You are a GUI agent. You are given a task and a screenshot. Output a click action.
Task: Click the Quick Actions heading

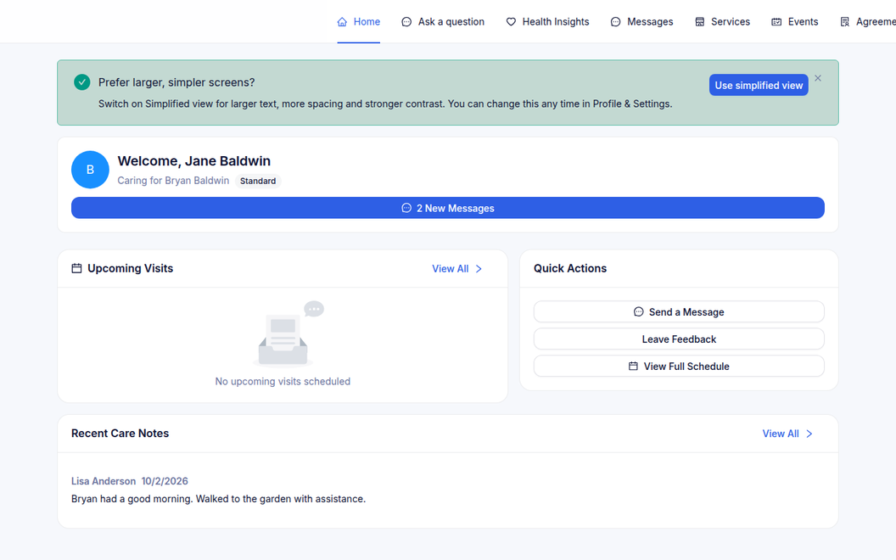click(x=570, y=268)
